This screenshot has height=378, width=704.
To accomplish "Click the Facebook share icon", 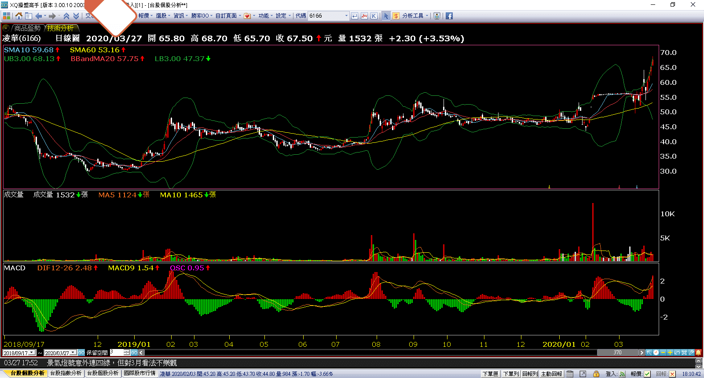I will click(449, 16).
